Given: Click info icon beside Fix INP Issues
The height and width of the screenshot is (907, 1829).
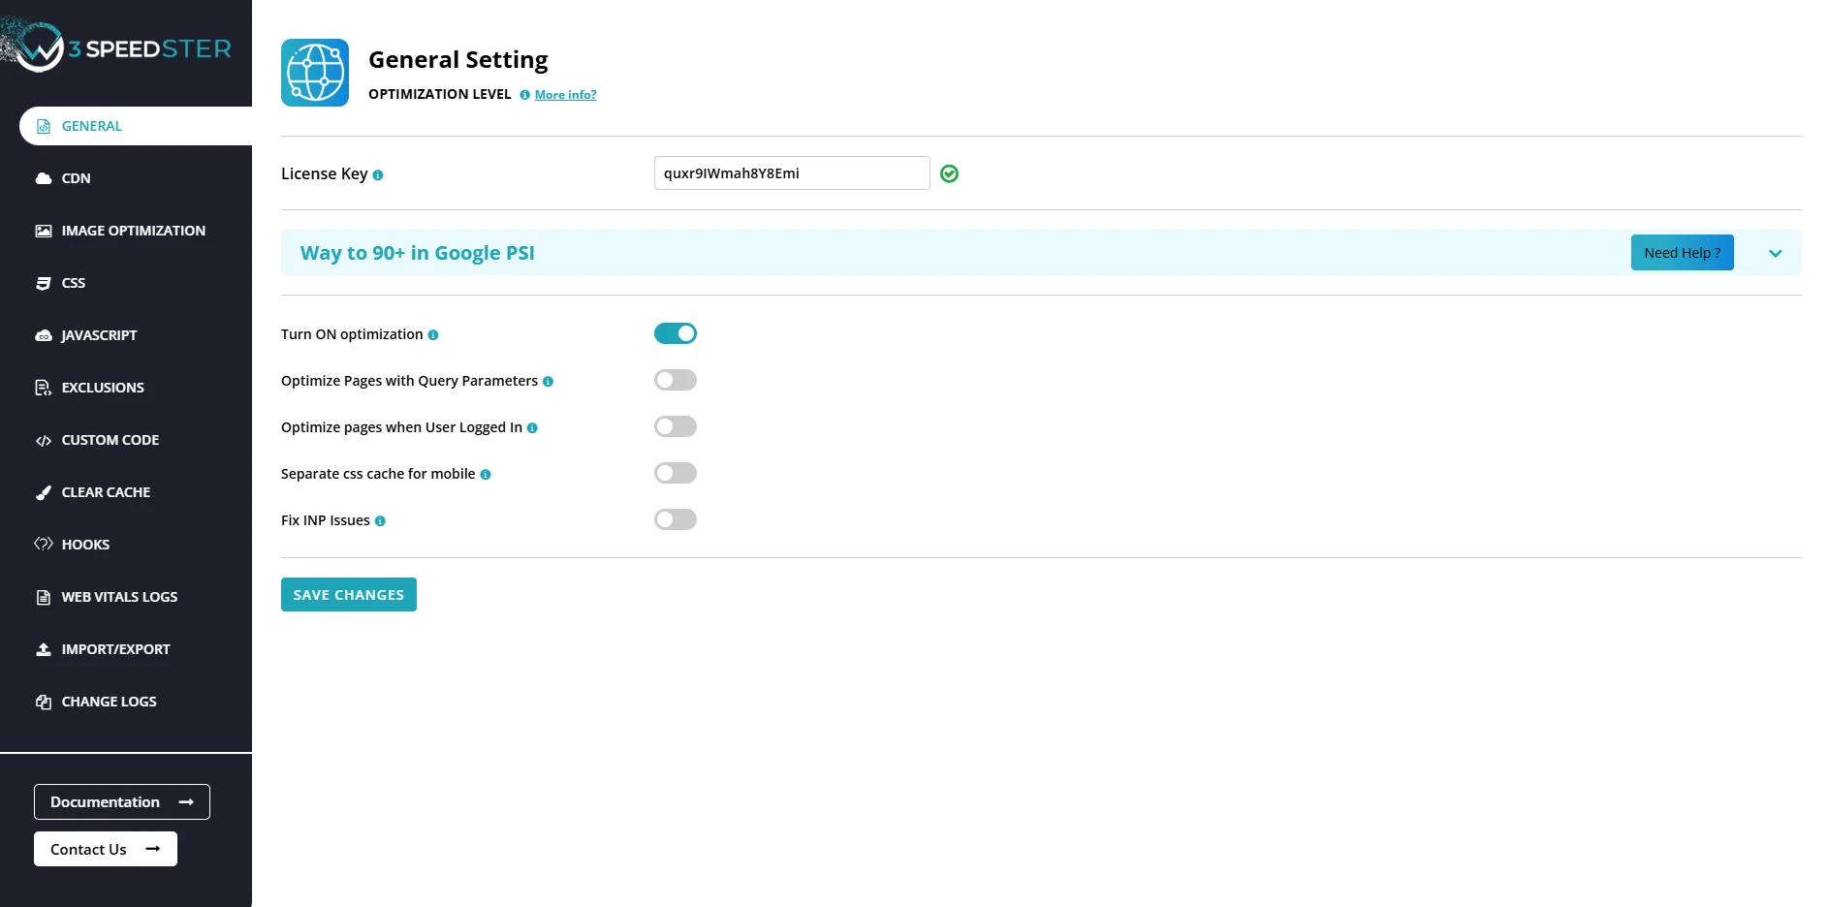Looking at the screenshot, I should (380, 521).
